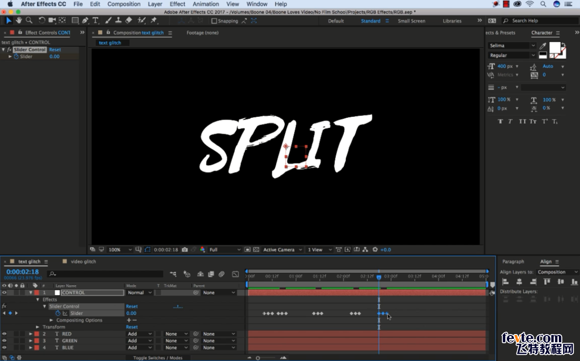
Task: Open the Animation menu
Action: 206,4
